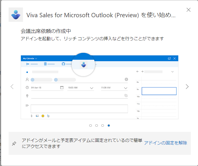Click the magnified Viva Sales add-in icon

tap(84, 65)
